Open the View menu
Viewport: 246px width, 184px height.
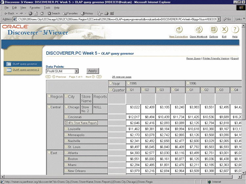(23, 8)
